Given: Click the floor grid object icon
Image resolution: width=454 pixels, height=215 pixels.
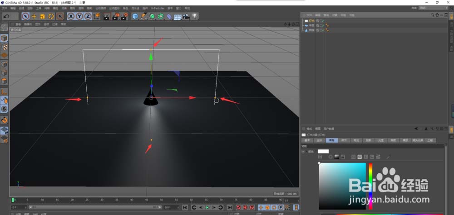Looking at the screenshot, I should point(178,16).
